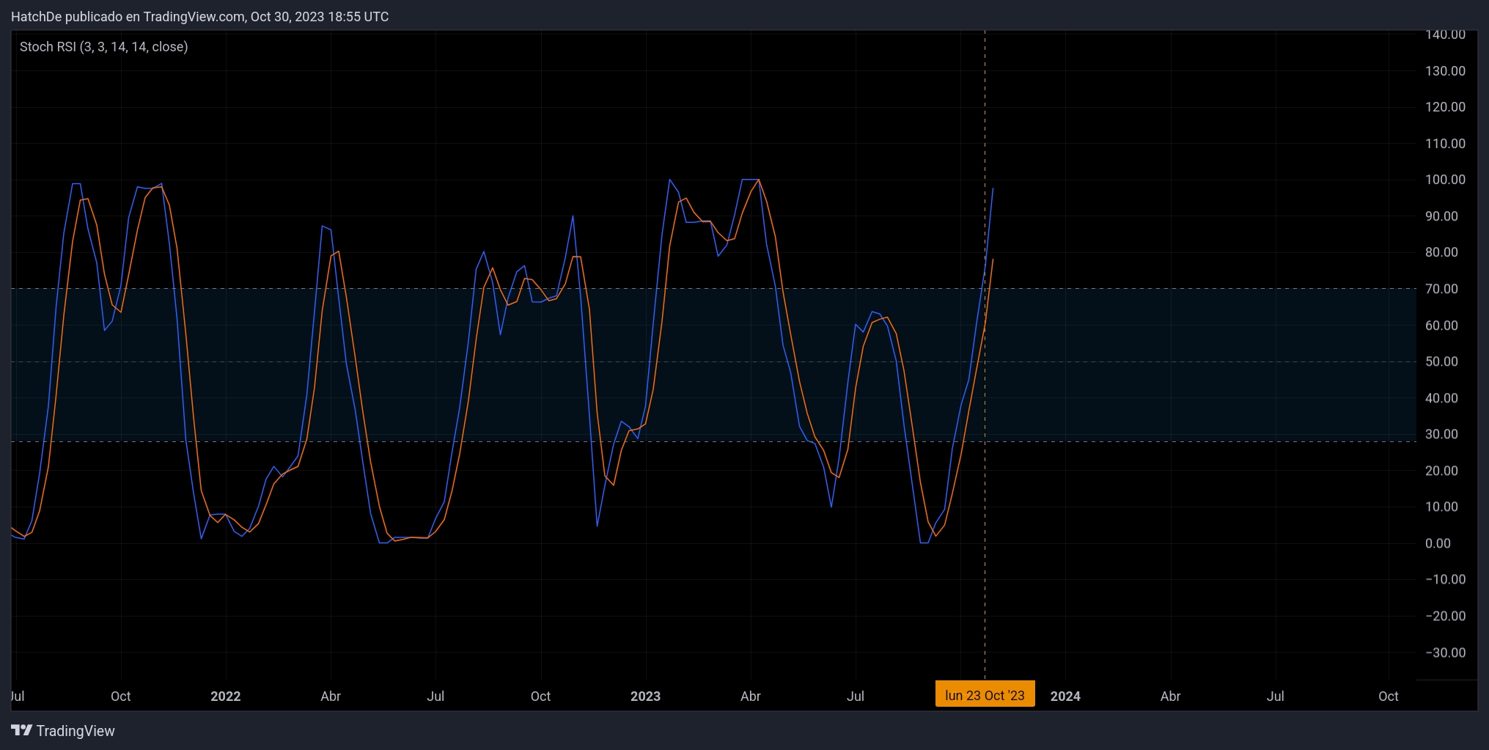Click the TradingView logo icon
Screen dimensions: 1489x750
(21, 730)
